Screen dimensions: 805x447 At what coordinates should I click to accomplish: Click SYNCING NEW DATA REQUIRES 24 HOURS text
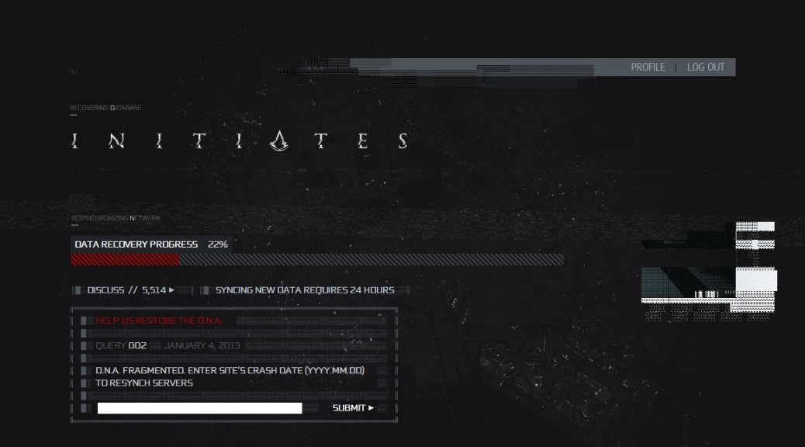tap(305, 290)
